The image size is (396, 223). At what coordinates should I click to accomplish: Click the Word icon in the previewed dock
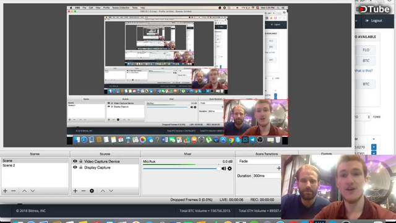[x=165, y=139]
